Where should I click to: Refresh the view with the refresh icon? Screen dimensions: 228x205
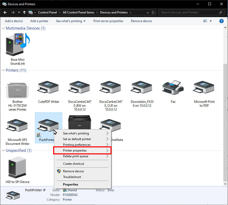[153, 12]
